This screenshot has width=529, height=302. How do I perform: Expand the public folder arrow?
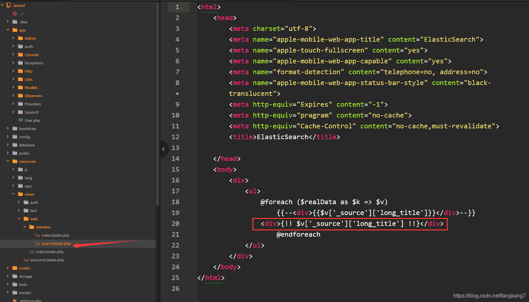[x=8, y=153]
